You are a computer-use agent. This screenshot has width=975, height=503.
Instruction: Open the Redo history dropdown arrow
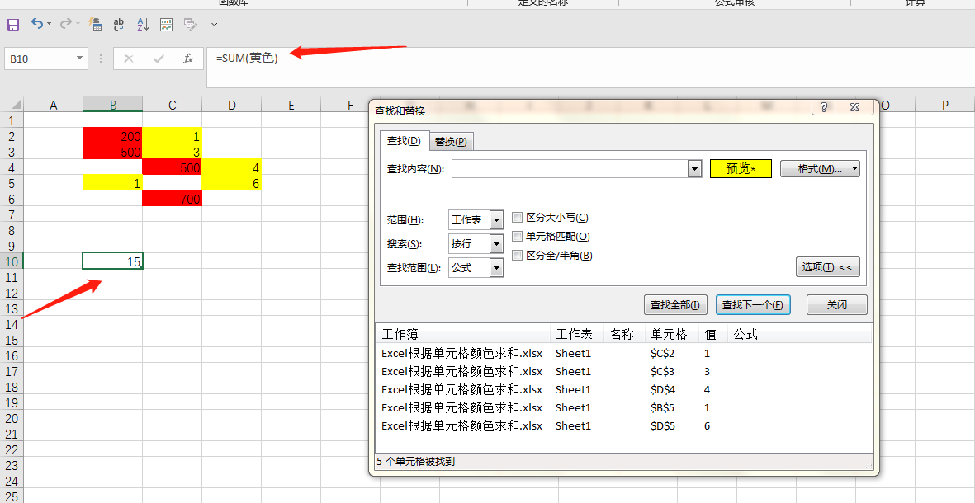[x=78, y=24]
